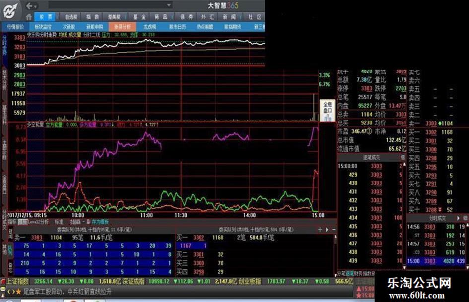Click the 上证指数 label in status bar
The image size is (469, 302).
click(x=18, y=281)
